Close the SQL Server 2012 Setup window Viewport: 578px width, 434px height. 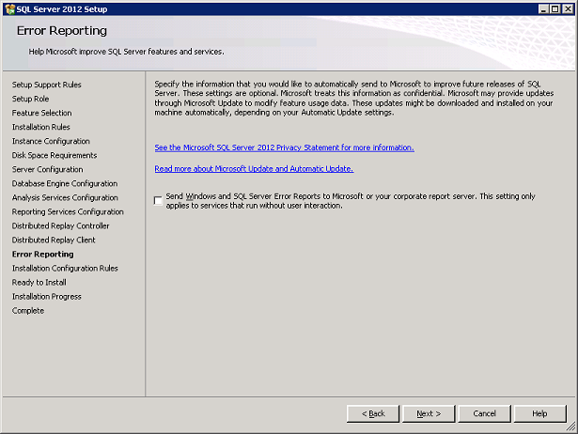[x=568, y=8]
